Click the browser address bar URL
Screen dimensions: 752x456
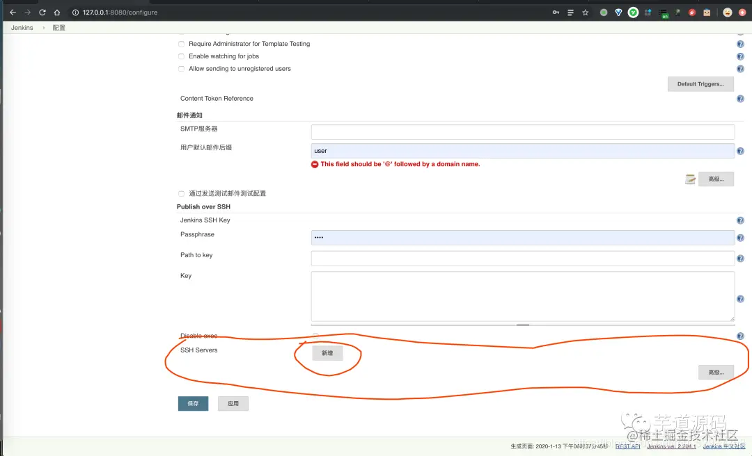click(x=120, y=13)
